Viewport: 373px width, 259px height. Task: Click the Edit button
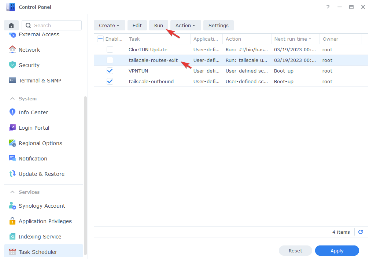(x=137, y=25)
